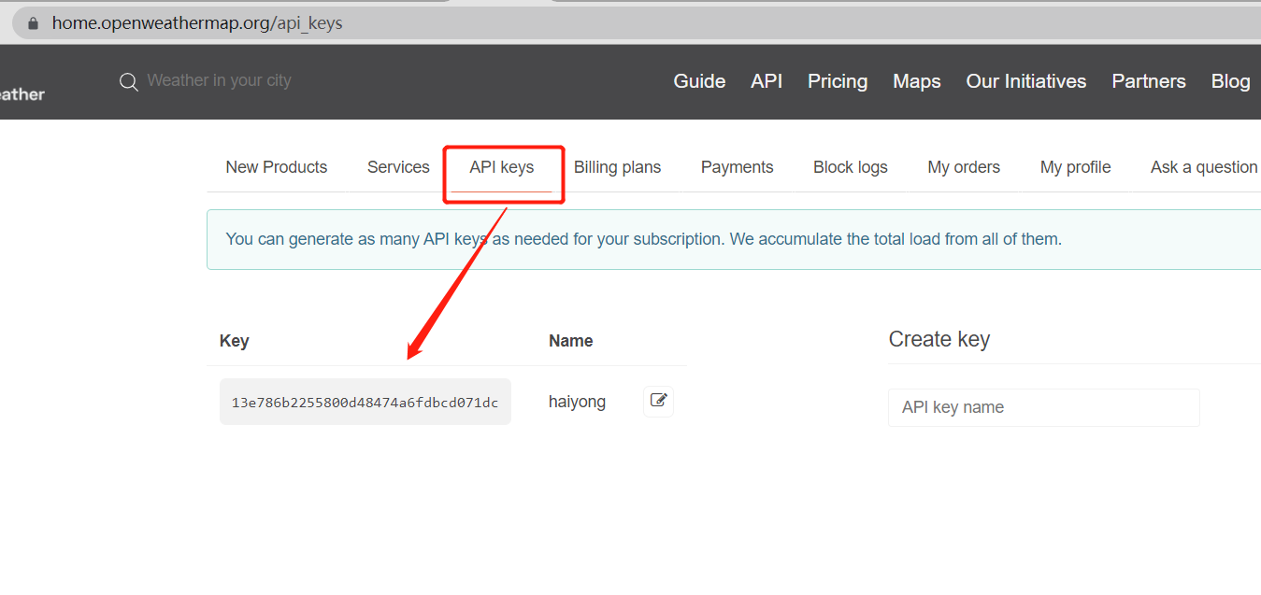Viewport: 1261px width, 595px height.
Task: Switch to the Block logs tab
Action: tap(851, 167)
